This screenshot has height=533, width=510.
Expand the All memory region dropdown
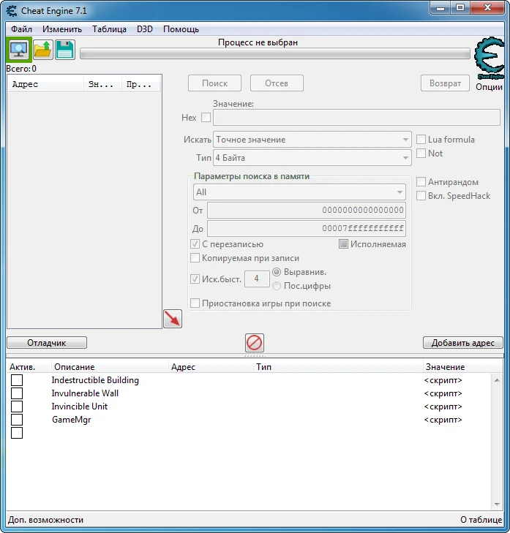coord(299,192)
